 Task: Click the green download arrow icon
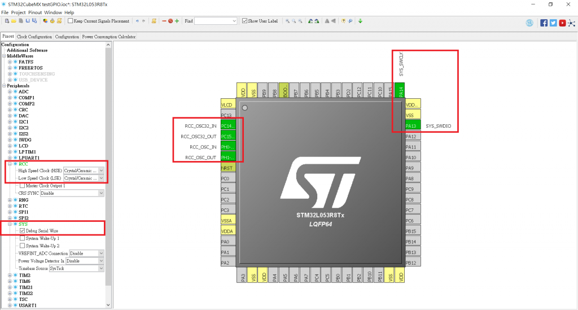(x=360, y=21)
